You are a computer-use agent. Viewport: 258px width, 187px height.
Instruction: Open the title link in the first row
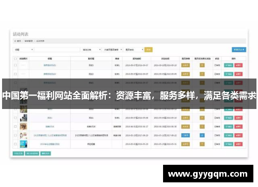[x=50, y=65]
